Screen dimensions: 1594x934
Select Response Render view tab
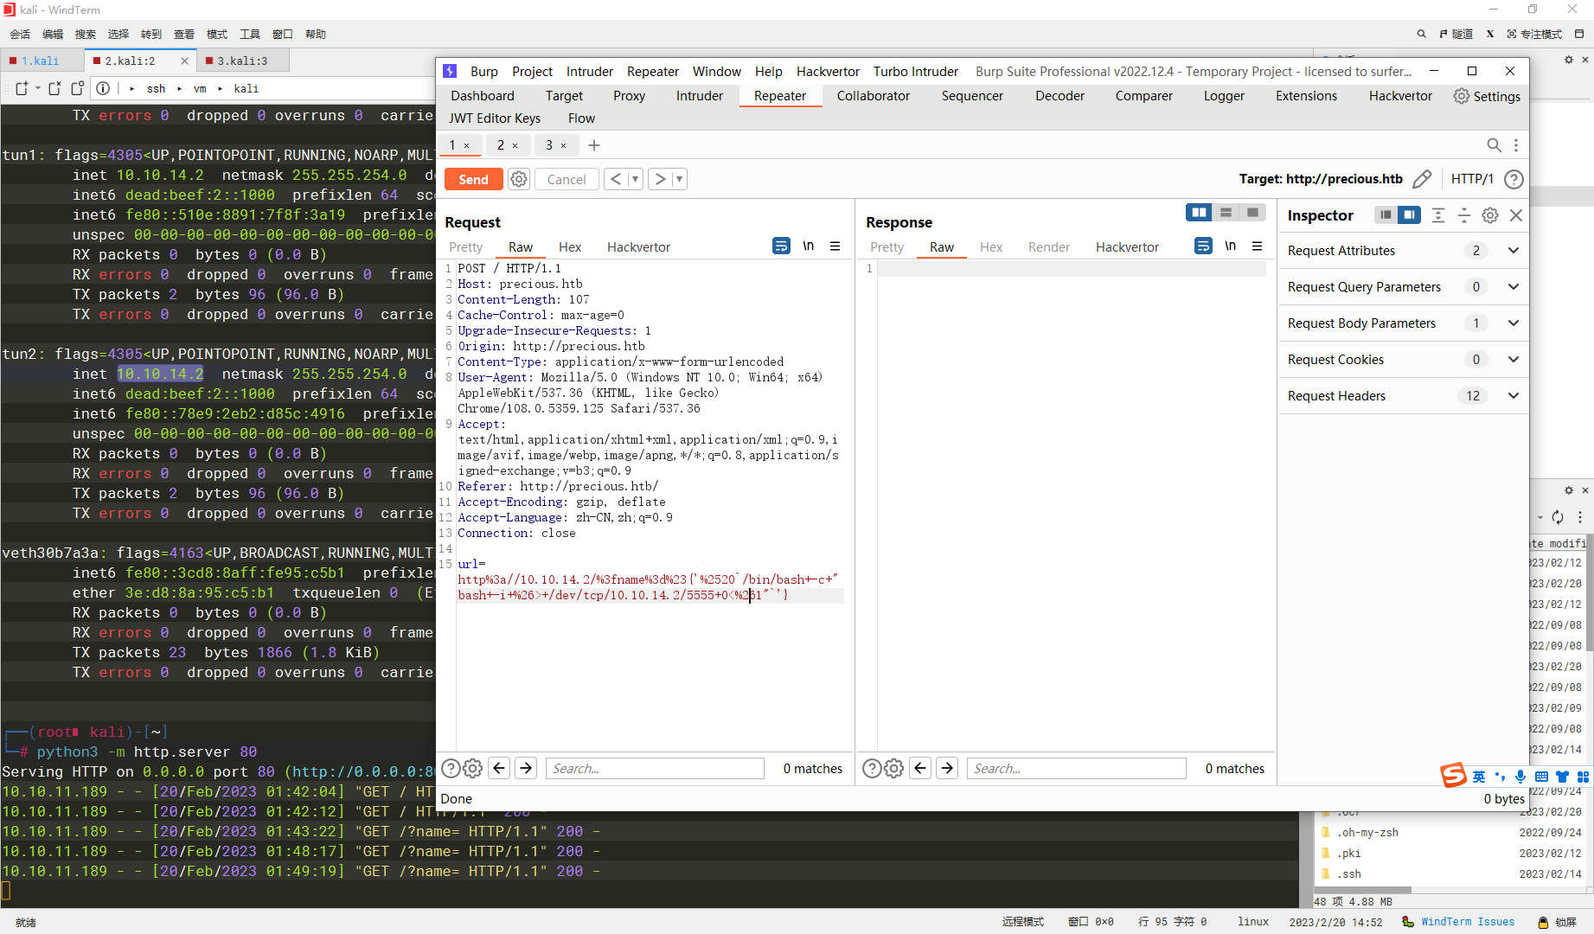click(1049, 247)
